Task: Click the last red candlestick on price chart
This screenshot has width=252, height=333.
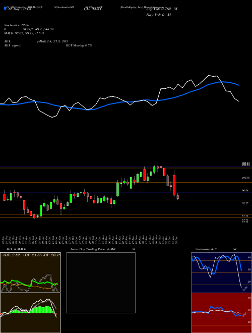Action: point(178,197)
